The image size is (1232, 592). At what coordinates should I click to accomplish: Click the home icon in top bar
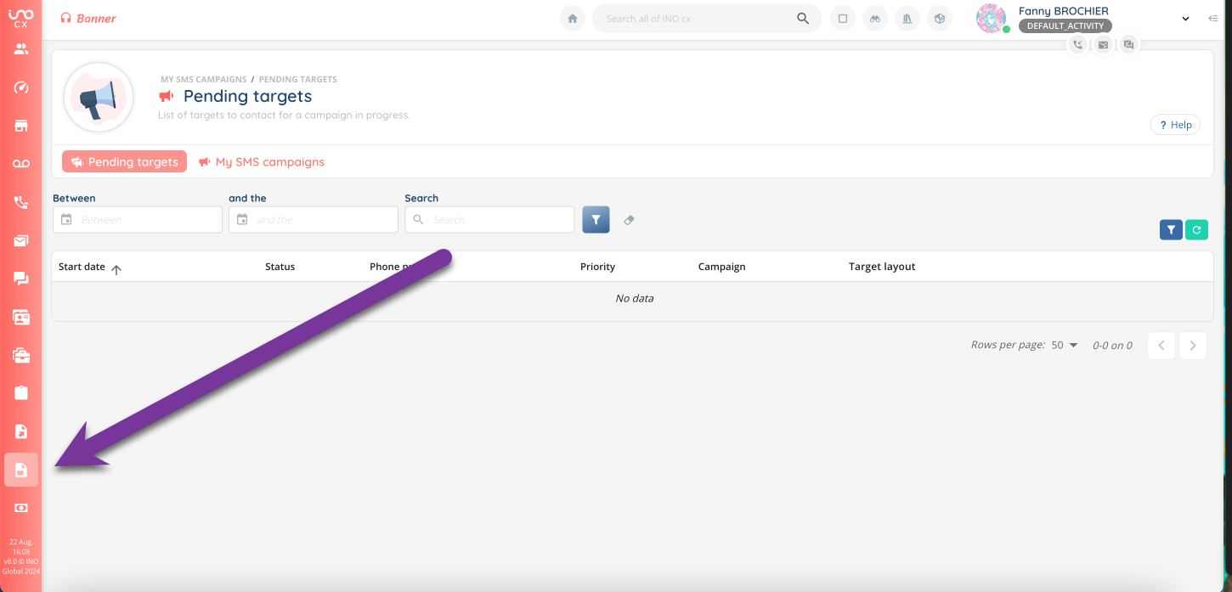(x=573, y=19)
